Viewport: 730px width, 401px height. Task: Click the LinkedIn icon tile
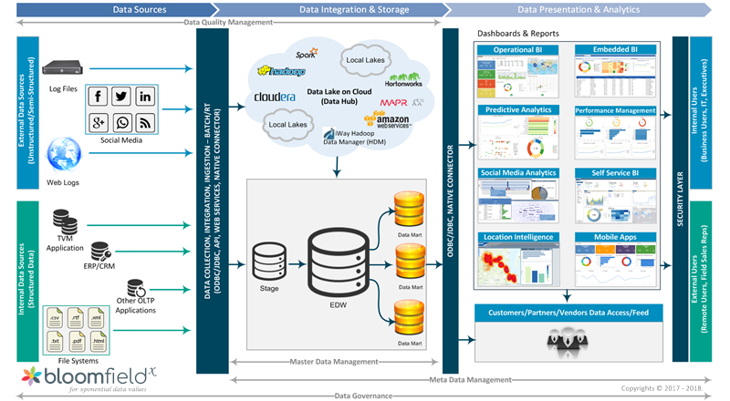145,97
